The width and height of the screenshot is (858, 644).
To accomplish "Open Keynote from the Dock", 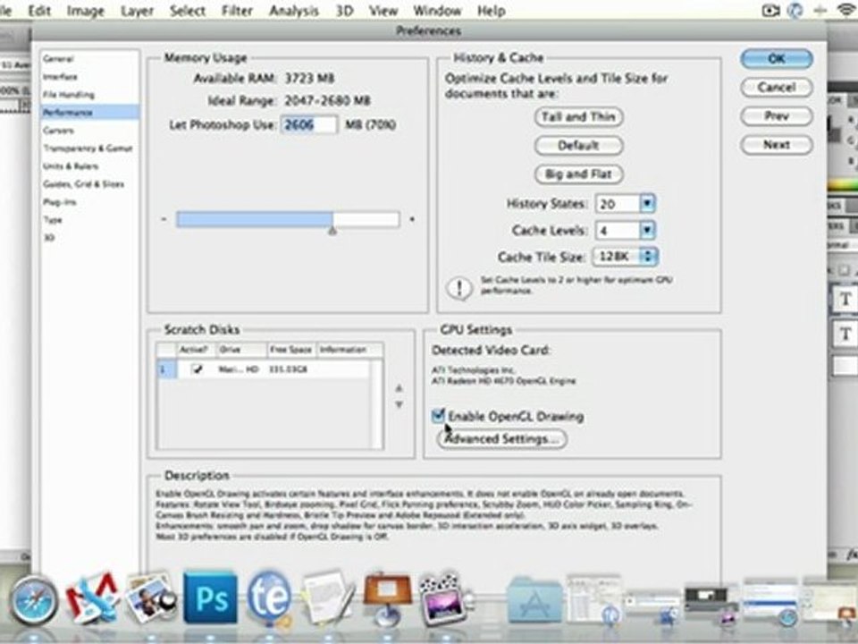I will coord(387,598).
